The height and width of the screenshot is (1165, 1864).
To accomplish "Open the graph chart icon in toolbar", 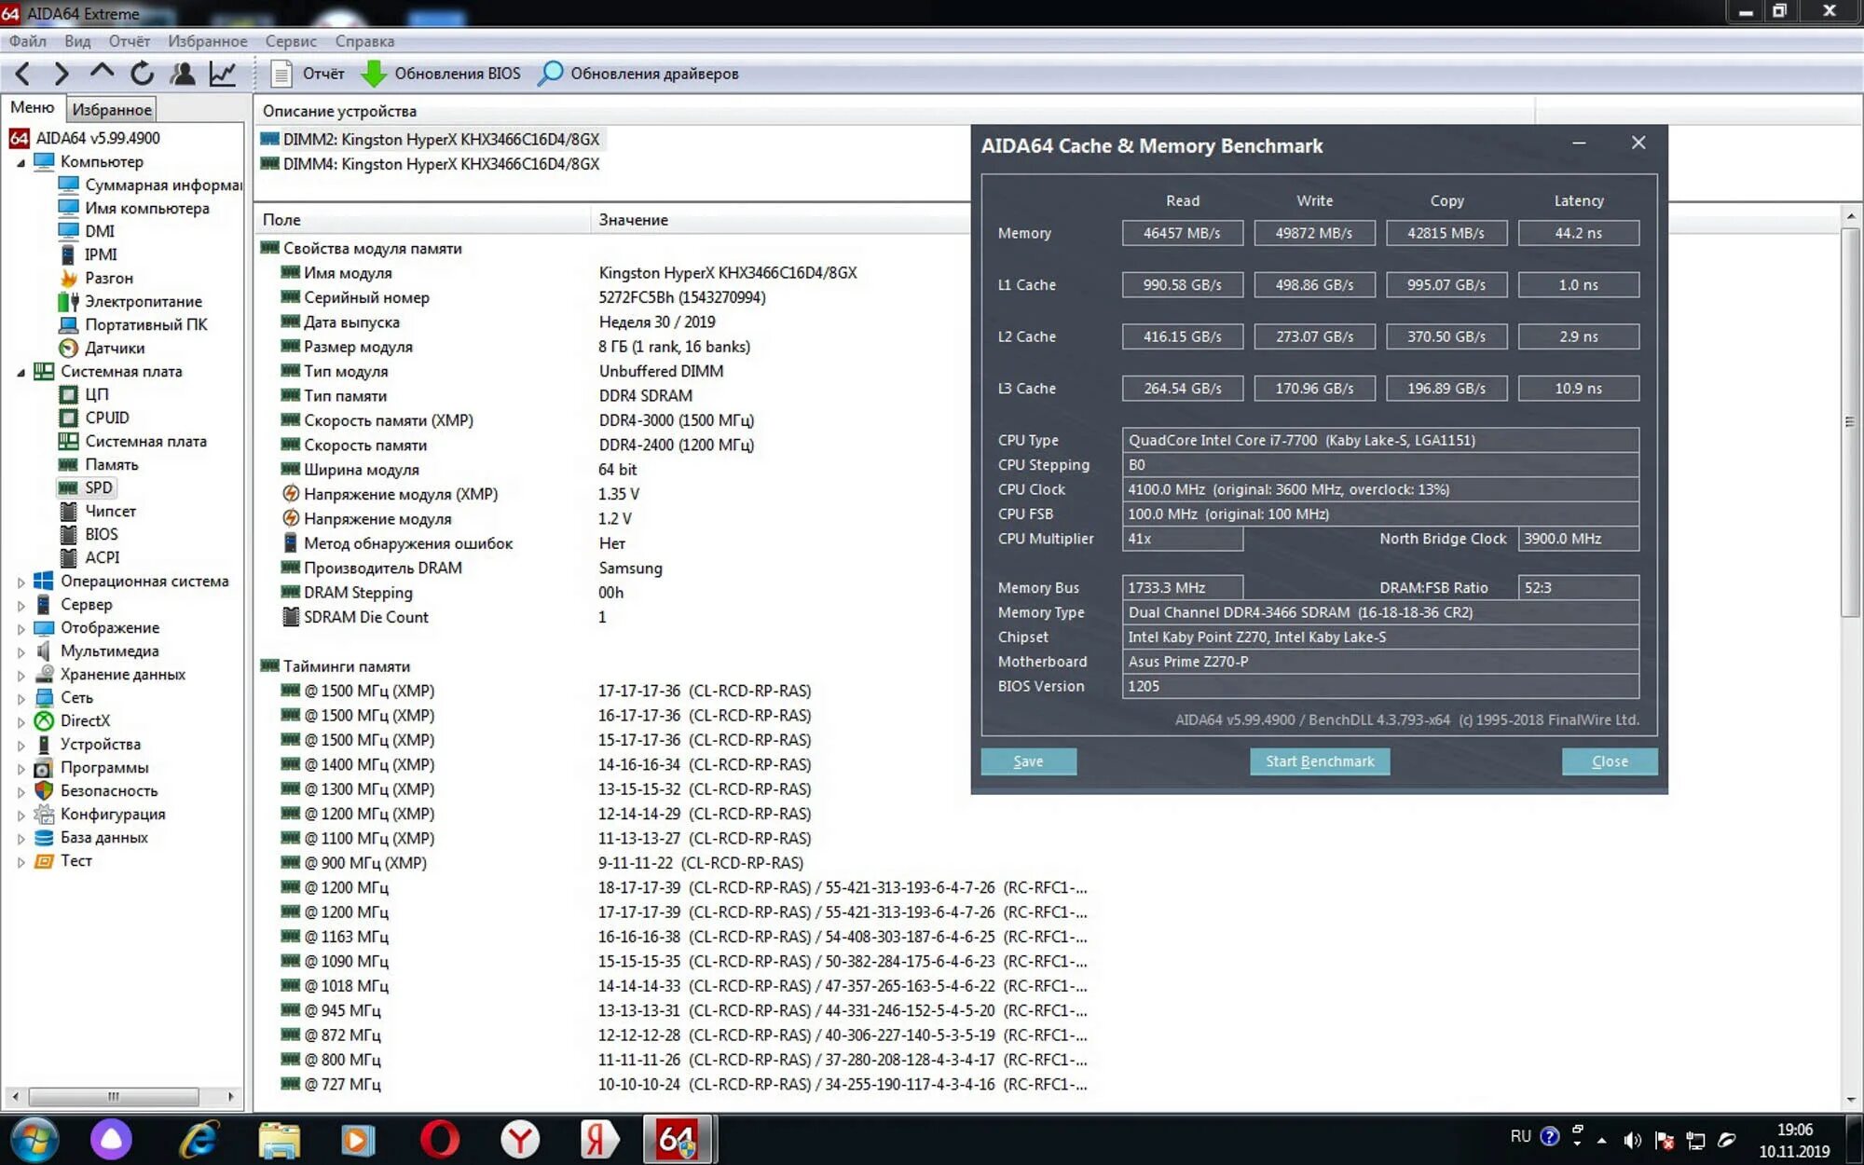I will tap(223, 74).
